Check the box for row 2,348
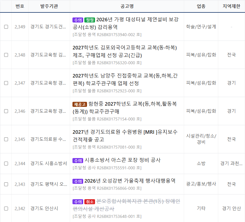This screenshot has height=222, width=245. point(6,55)
